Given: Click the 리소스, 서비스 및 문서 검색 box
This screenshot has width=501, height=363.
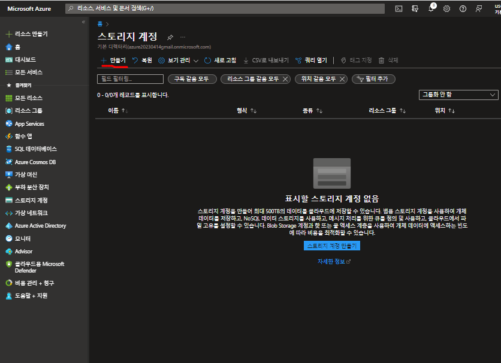Looking at the screenshot, I should [225, 8].
